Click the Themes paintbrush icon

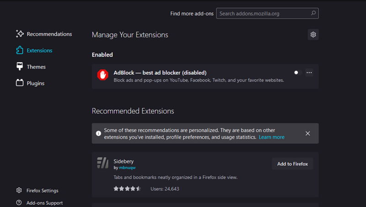pos(20,67)
